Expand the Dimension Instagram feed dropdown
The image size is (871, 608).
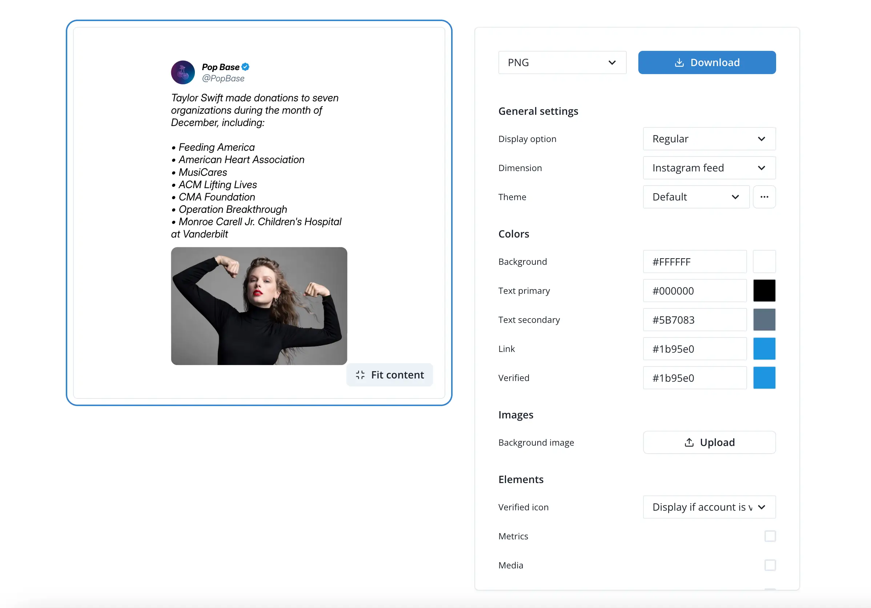(709, 168)
